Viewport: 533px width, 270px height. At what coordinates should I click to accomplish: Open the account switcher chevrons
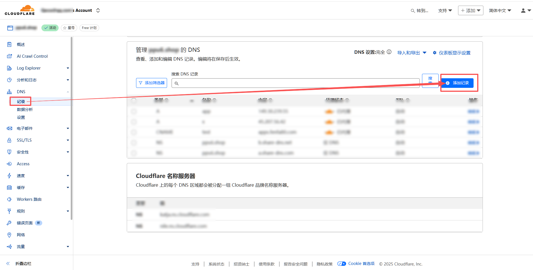tap(98, 10)
